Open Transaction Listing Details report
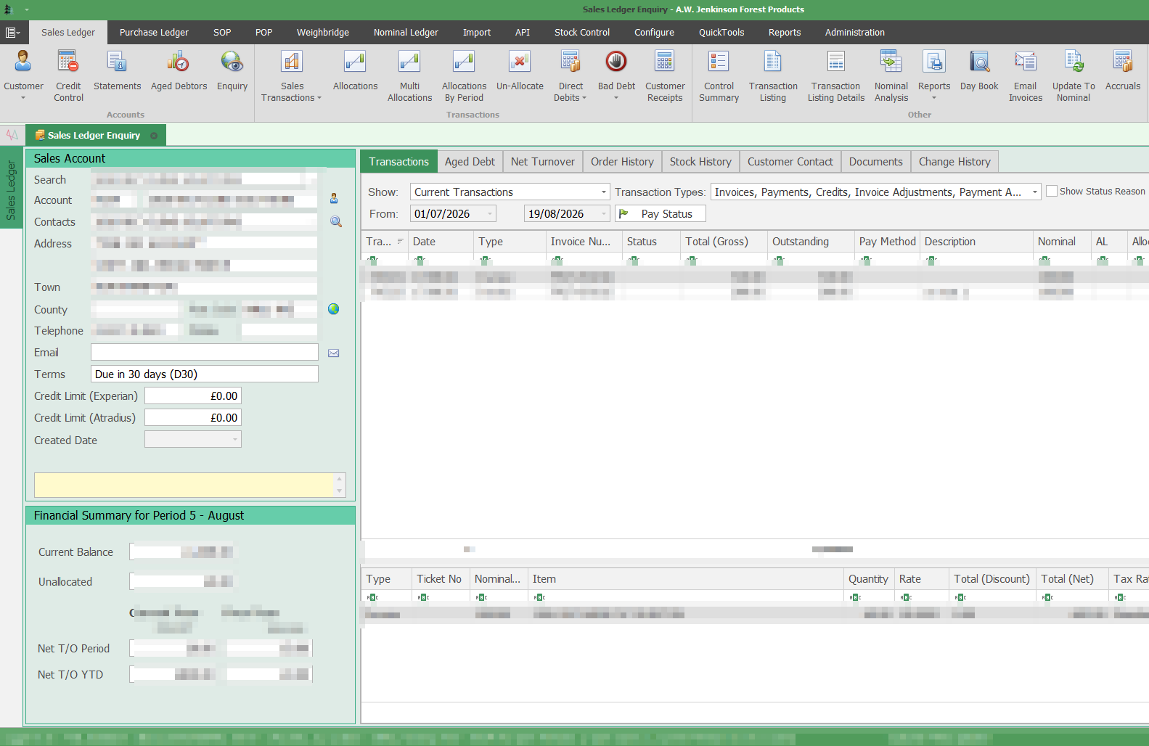Viewport: 1149px width, 746px height. point(836,75)
